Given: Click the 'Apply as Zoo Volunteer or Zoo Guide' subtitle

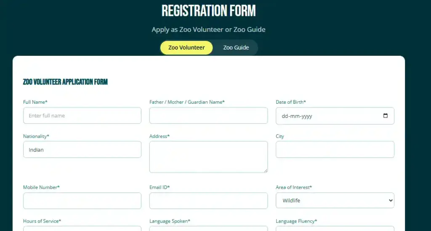Looking at the screenshot, I should [x=208, y=29].
